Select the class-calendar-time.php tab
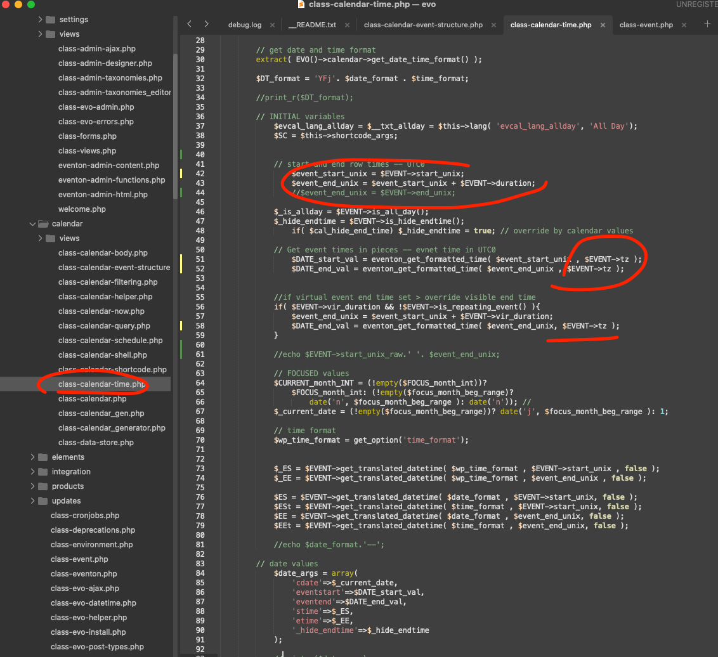The height and width of the screenshot is (657, 718). pos(551,25)
